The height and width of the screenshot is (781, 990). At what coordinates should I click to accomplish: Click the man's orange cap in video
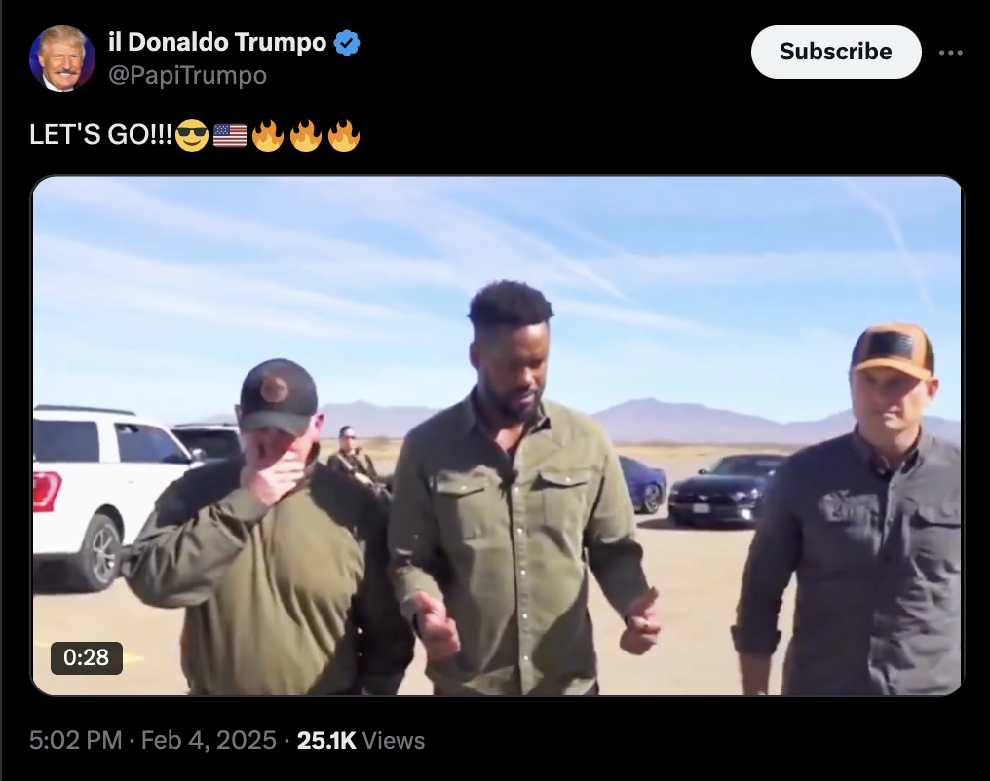coord(893,351)
